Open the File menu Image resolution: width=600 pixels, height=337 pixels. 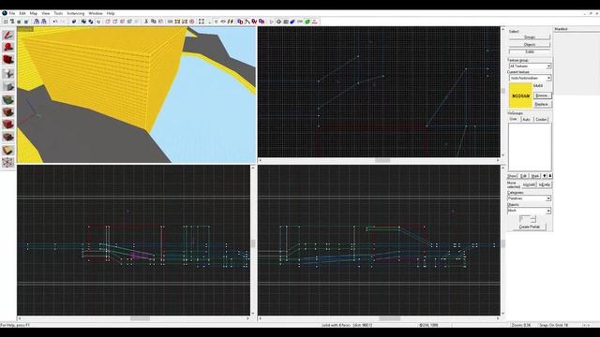tap(12, 13)
